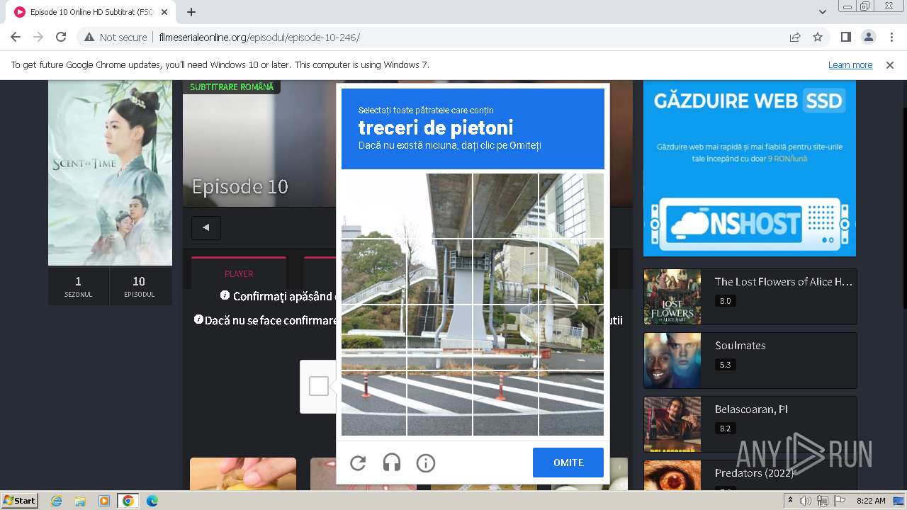Image resolution: width=907 pixels, height=510 pixels.
Task: Click The Lost Flowers thumbnail
Action: pos(672,297)
